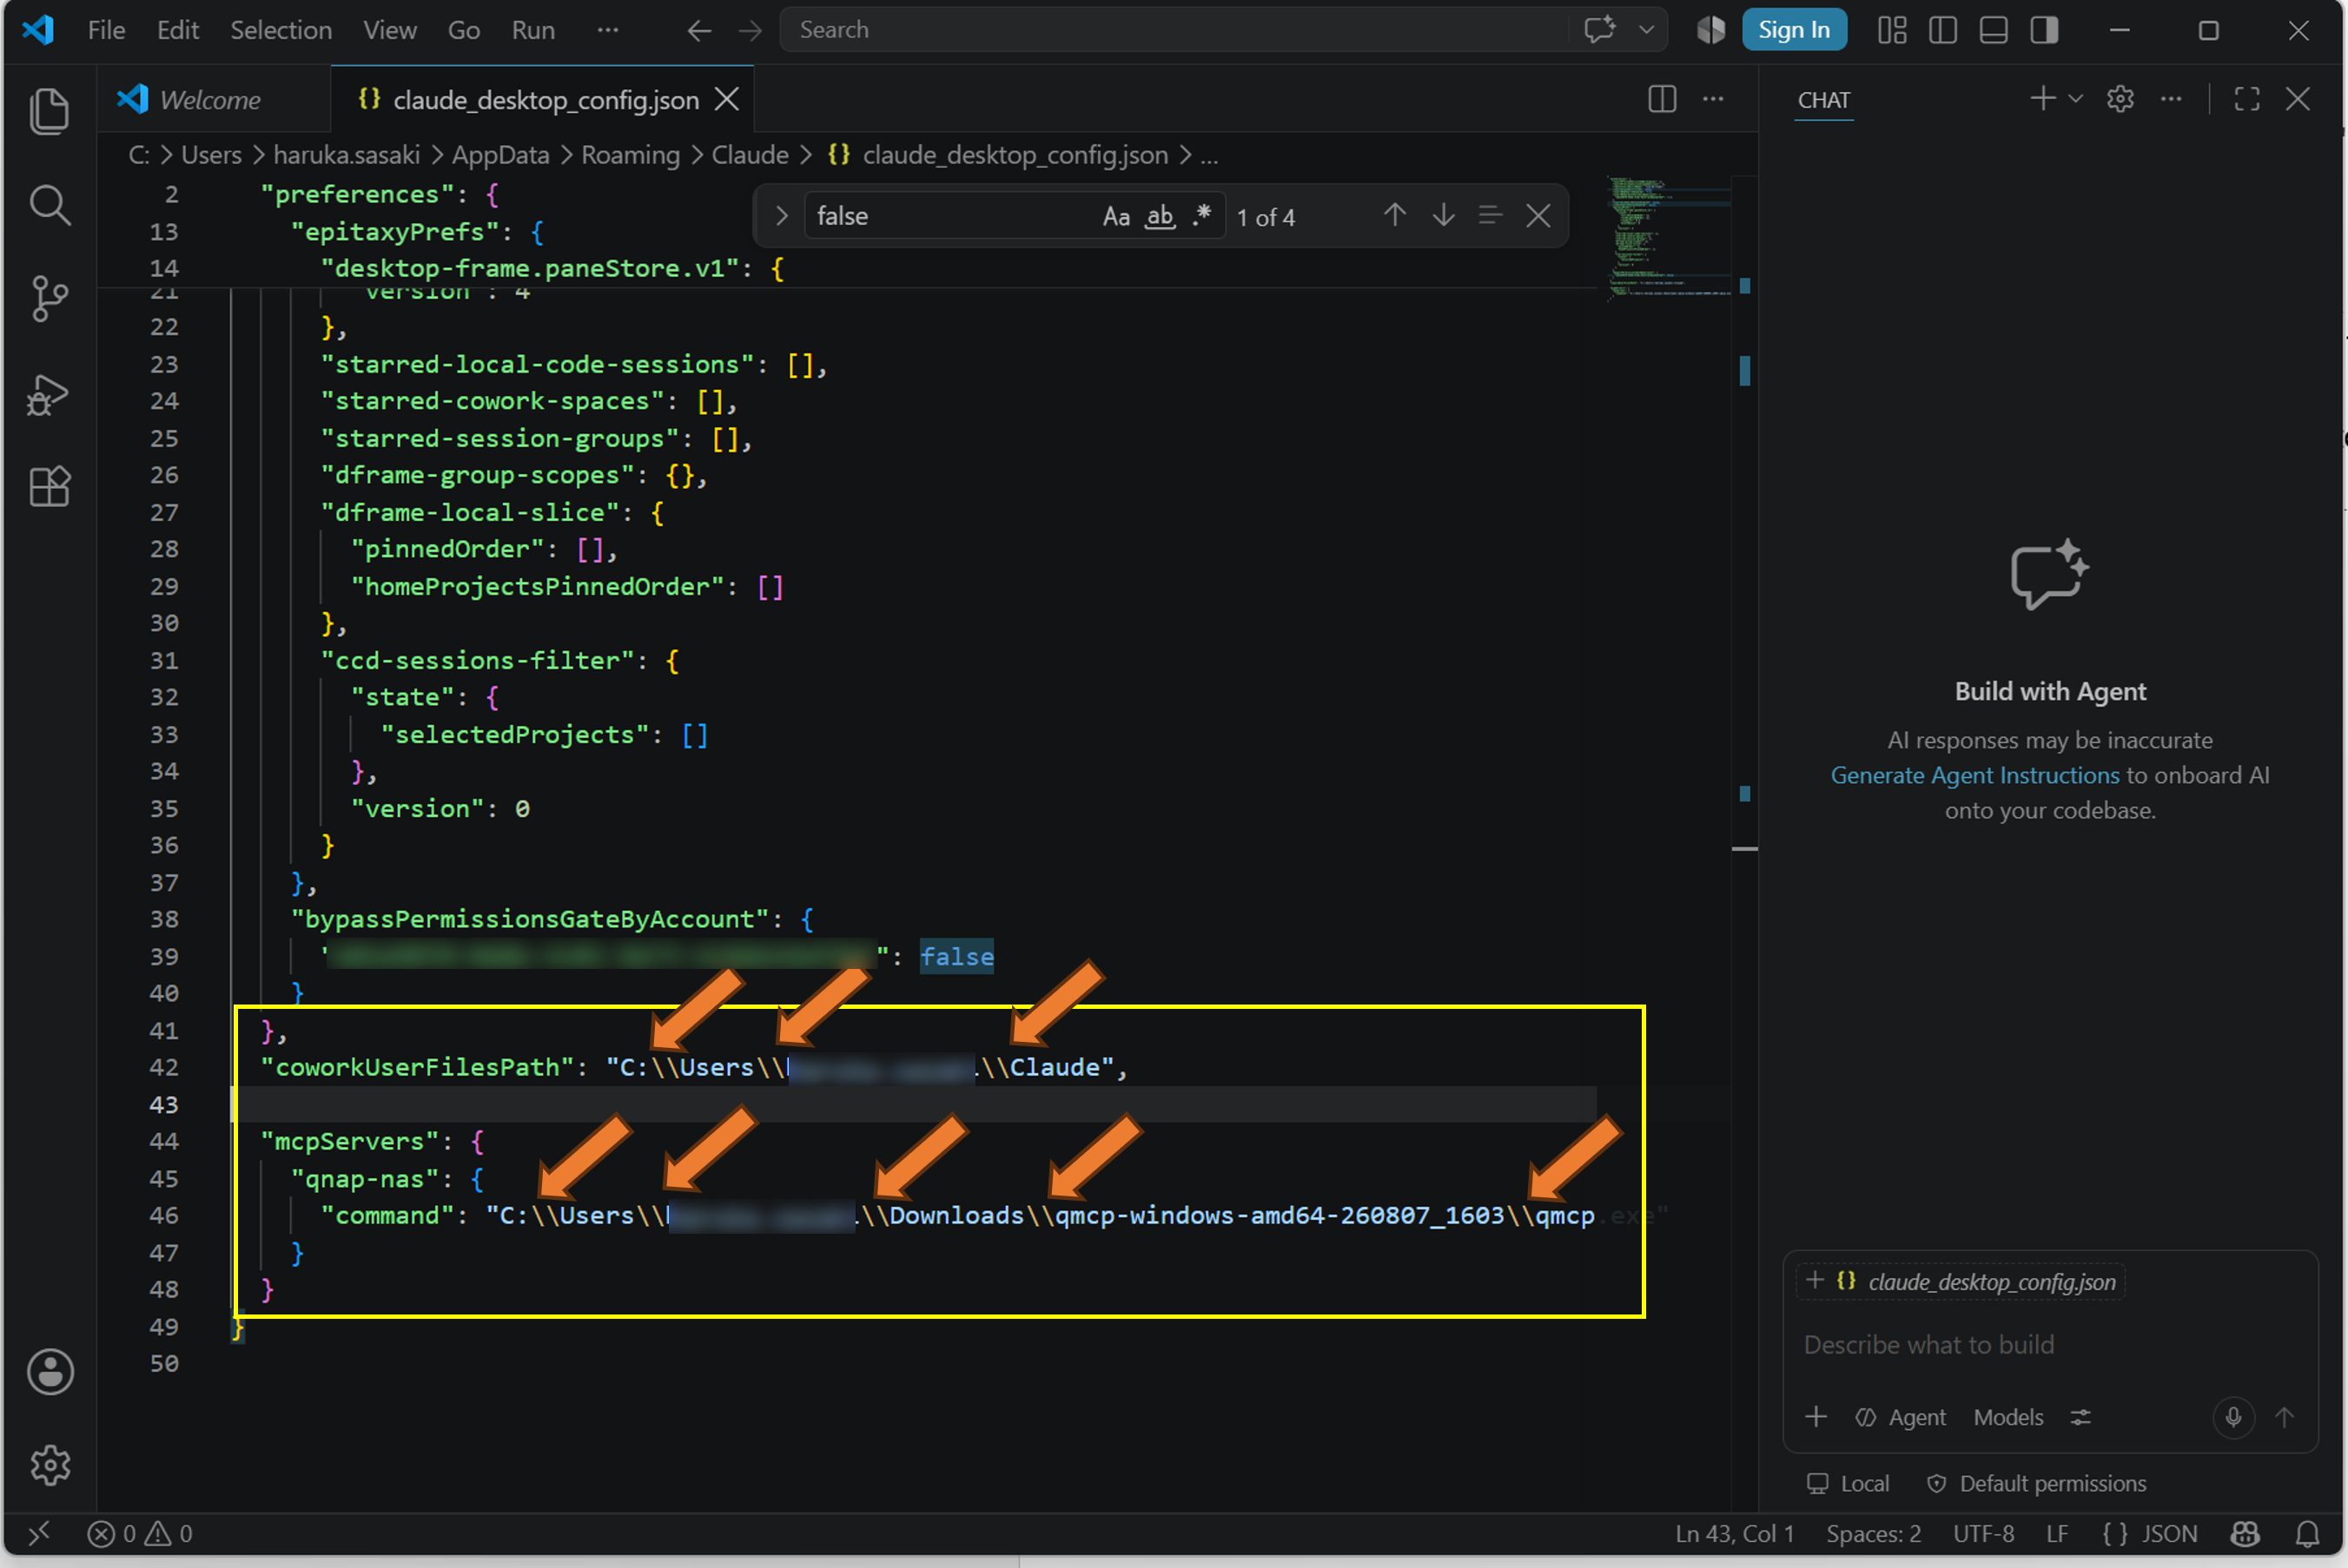2348x1568 pixels.
Task: Close the claude_desktop_config.json tab
Action: click(x=726, y=99)
